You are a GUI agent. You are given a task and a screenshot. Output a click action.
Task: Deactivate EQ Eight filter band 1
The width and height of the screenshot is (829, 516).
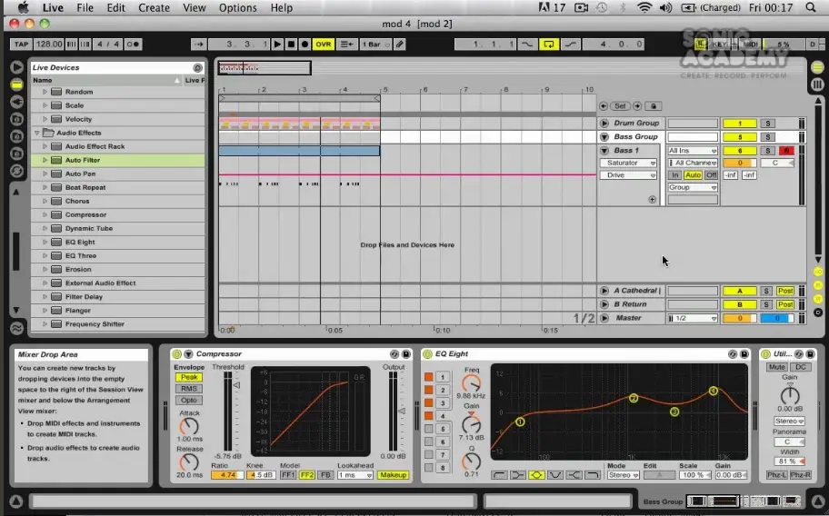pos(429,377)
